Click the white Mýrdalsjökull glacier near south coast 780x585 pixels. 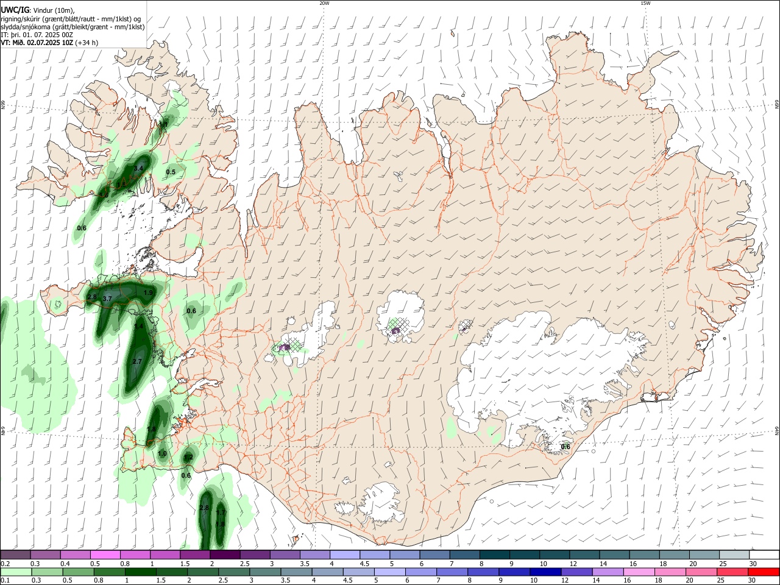[382, 503]
